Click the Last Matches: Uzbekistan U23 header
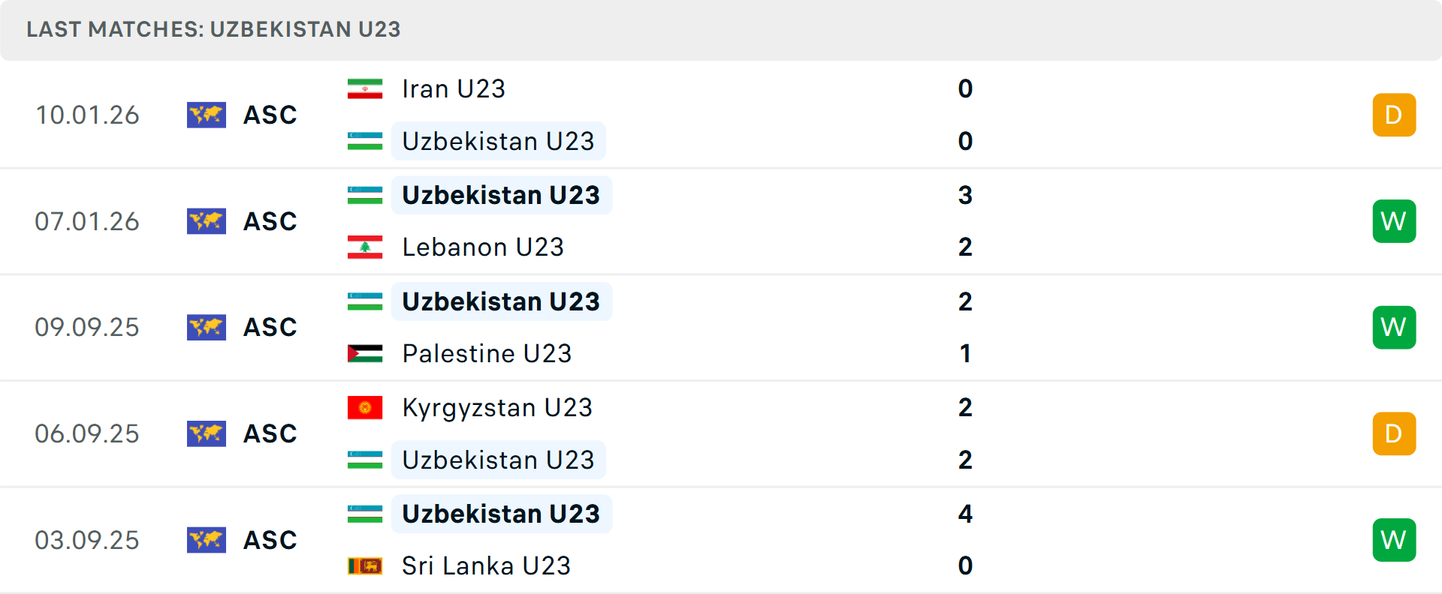Image resolution: width=1442 pixels, height=594 pixels. click(x=214, y=29)
